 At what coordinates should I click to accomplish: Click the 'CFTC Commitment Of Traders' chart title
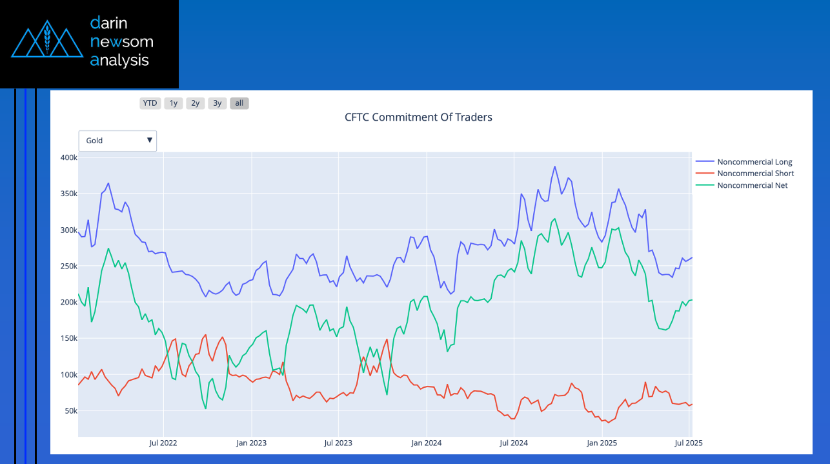(x=418, y=117)
